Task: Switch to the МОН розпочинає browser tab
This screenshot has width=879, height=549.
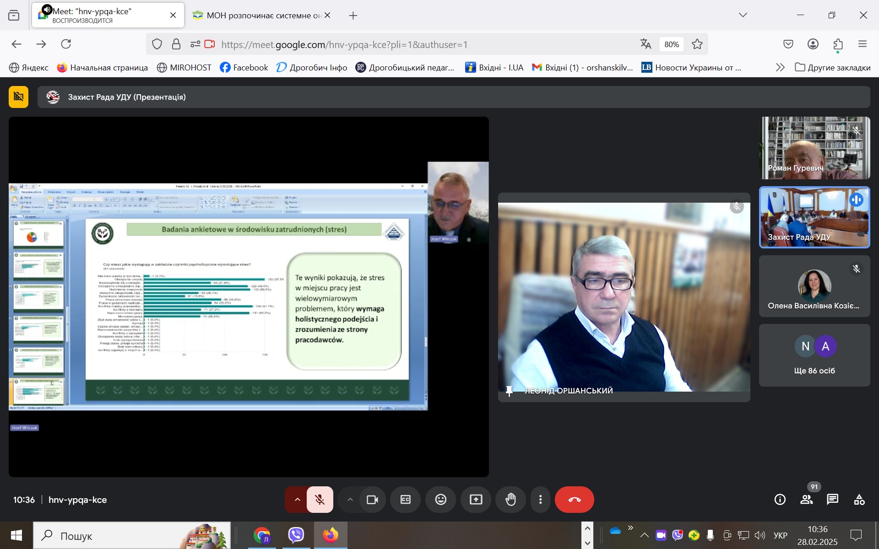Action: [x=261, y=16]
